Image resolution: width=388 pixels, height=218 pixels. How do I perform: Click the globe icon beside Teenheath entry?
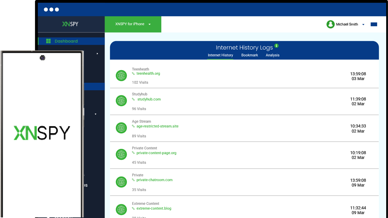(x=121, y=76)
